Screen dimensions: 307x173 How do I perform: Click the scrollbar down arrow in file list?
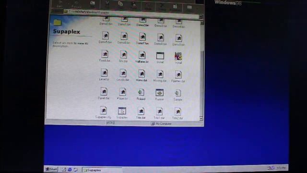tap(201, 119)
